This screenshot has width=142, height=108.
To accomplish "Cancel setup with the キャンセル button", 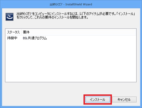I will click(124, 100).
